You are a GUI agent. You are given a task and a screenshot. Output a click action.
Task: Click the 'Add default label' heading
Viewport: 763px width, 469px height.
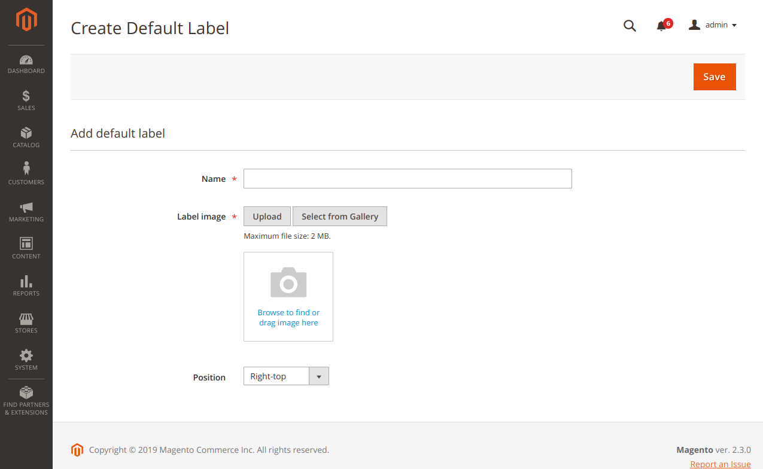click(x=118, y=133)
